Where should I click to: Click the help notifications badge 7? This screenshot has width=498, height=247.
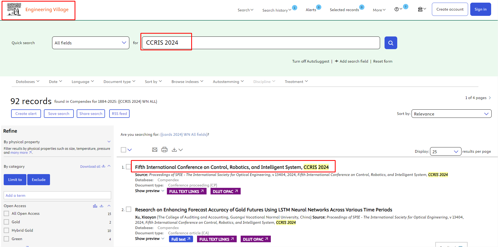(406, 7)
